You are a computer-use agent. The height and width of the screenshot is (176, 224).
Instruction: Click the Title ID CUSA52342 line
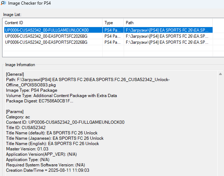click(x=26, y=128)
